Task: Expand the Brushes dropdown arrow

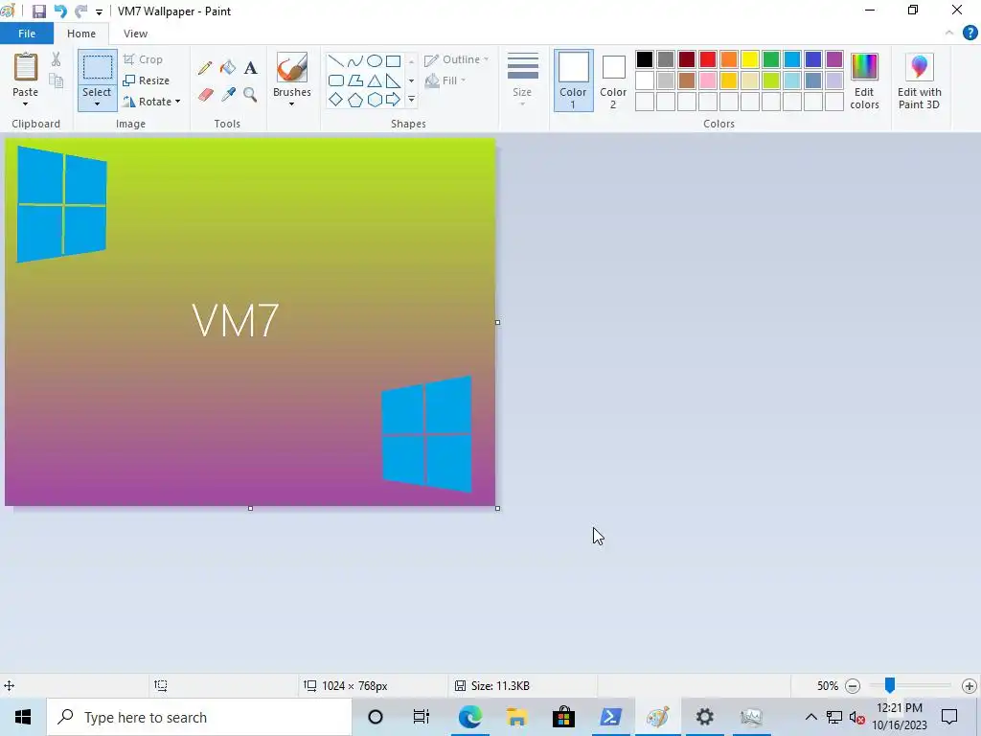Action: (292, 103)
